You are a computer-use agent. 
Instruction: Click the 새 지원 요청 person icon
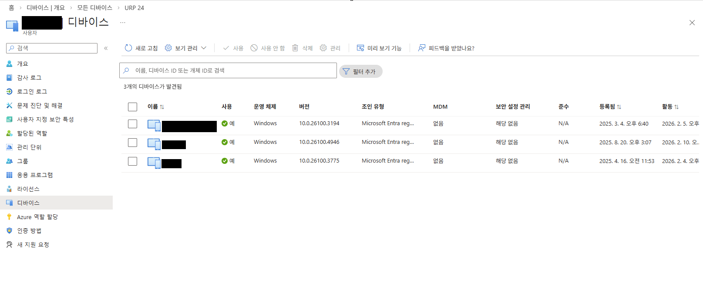pyautogui.click(x=9, y=244)
